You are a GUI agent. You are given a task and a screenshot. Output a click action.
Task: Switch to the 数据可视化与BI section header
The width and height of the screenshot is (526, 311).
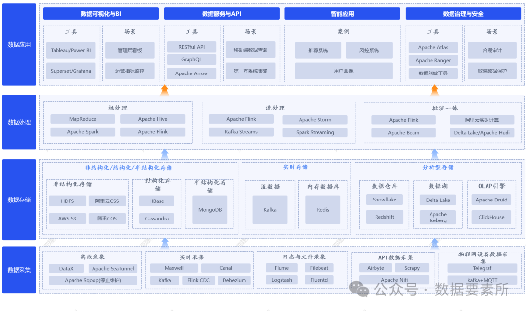click(100, 14)
